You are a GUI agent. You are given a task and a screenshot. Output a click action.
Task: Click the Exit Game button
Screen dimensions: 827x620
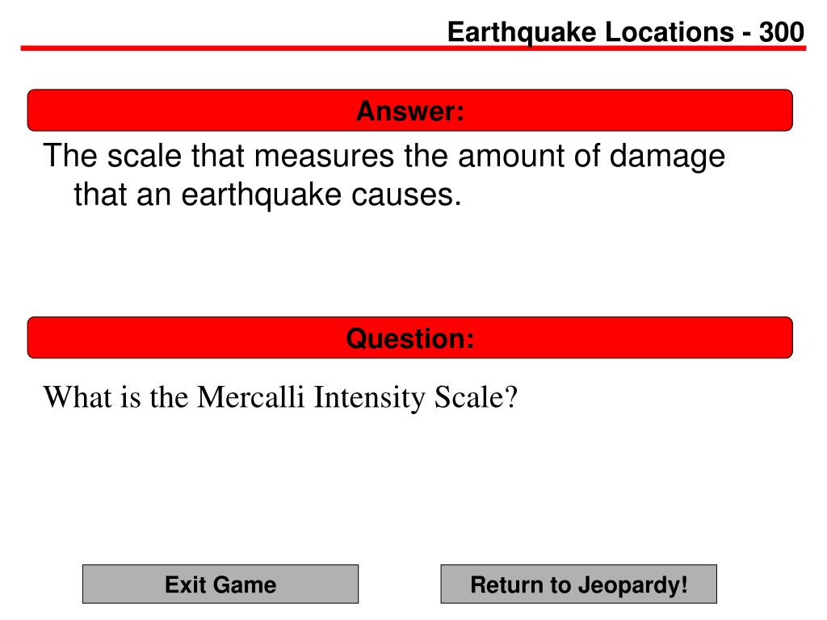point(220,584)
